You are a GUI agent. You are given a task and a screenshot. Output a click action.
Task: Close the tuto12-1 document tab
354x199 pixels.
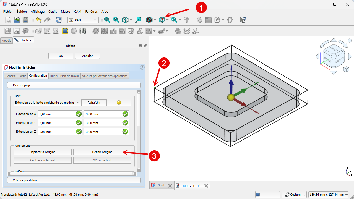tap(206, 186)
